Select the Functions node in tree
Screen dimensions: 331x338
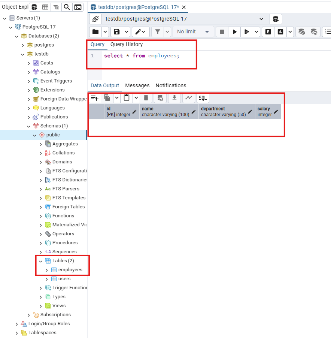[x=63, y=216]
